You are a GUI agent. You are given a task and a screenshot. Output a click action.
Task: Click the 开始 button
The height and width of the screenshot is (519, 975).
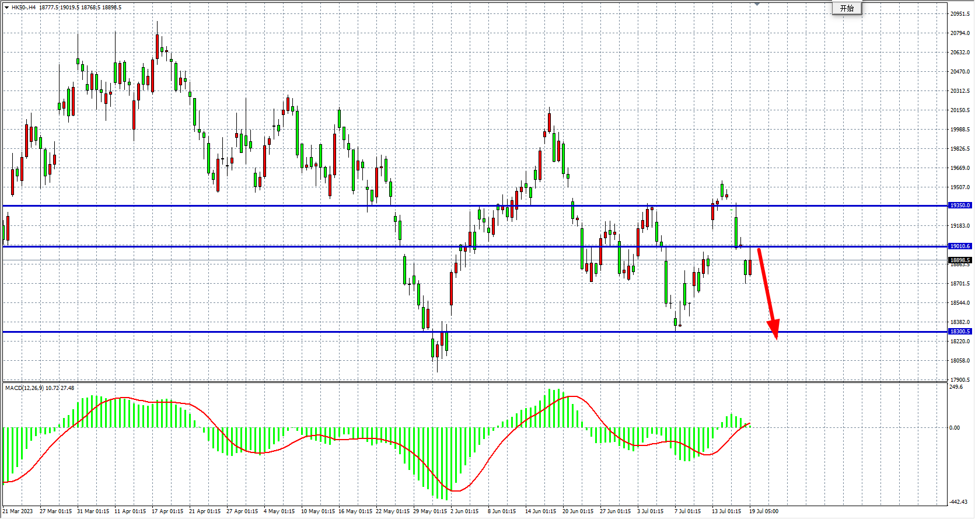coord(846,8)
